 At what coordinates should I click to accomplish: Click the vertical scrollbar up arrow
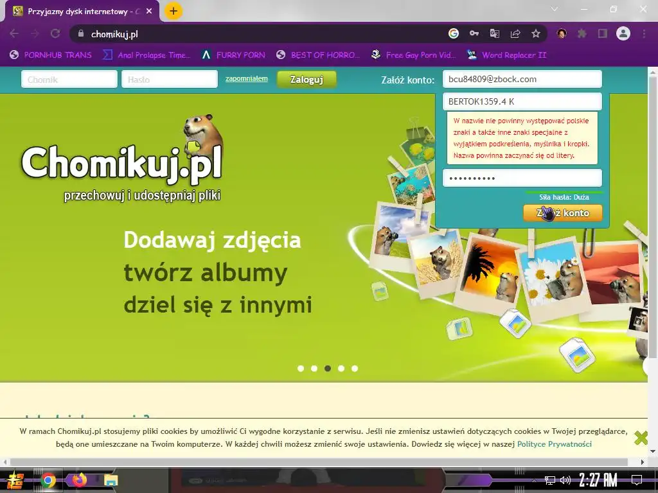pyautogui.click(x=653, y=72)
